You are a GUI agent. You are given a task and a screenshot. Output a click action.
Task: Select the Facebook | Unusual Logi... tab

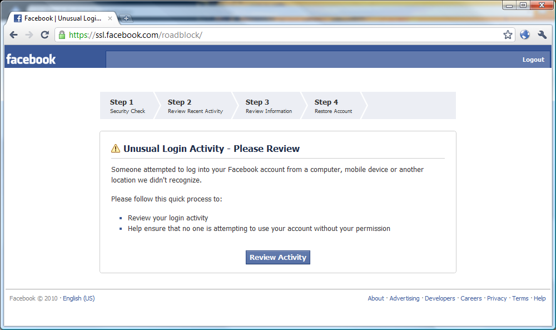pyautogui.click(x=63, y=18)
